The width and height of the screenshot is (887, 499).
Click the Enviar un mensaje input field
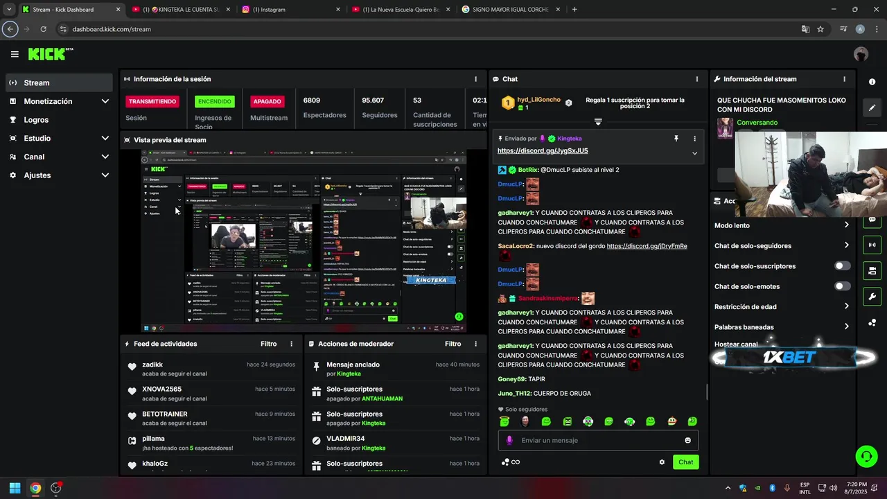pos(598,440)
